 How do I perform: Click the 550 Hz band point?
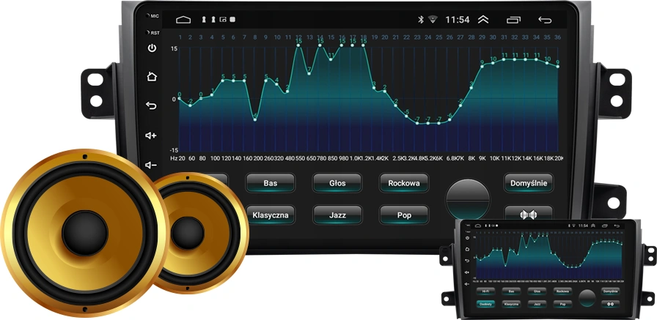coord(298,45)
